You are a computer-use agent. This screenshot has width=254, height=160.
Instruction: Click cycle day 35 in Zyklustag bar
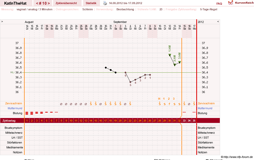click(194, 121)
